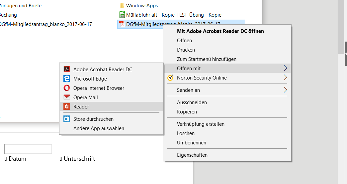Open with Adobe Acrobat Reader DC label

(103, 70)
